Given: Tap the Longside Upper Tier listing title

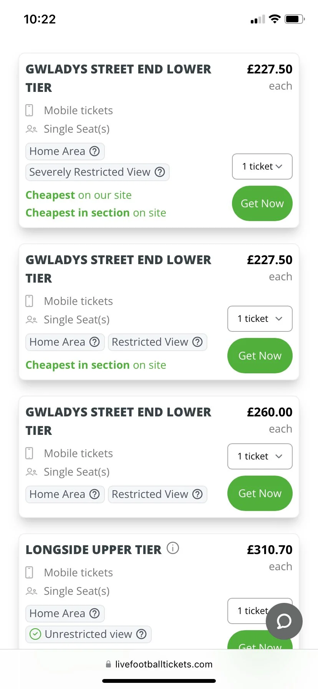Looking at the screenshot, I should (x=93, y=550).
